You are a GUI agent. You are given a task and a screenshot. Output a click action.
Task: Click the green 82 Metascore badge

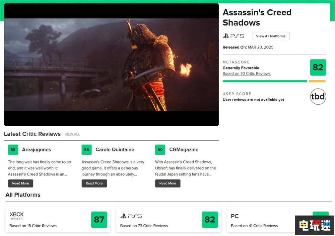click(x=318, y=68)
